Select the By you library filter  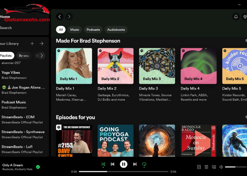click(x=24, y=56)
